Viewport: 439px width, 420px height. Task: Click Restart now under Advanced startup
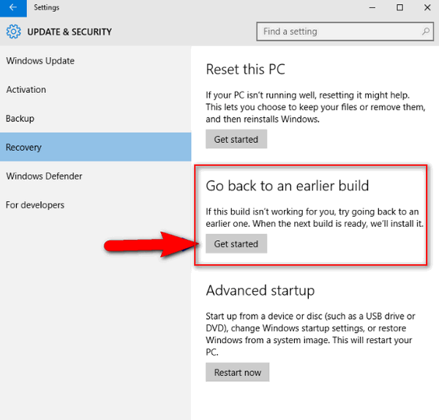[237, 372]
